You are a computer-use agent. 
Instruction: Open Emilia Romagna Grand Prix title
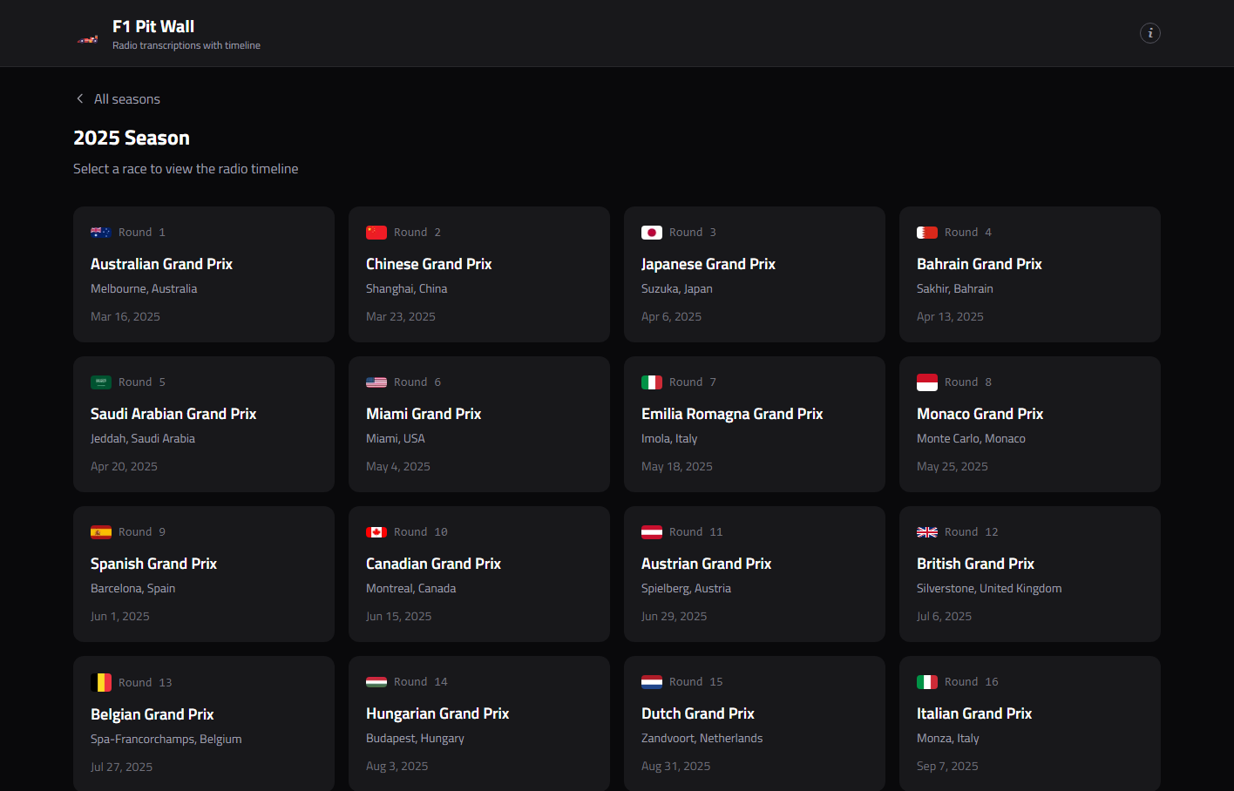pos(732,414)
